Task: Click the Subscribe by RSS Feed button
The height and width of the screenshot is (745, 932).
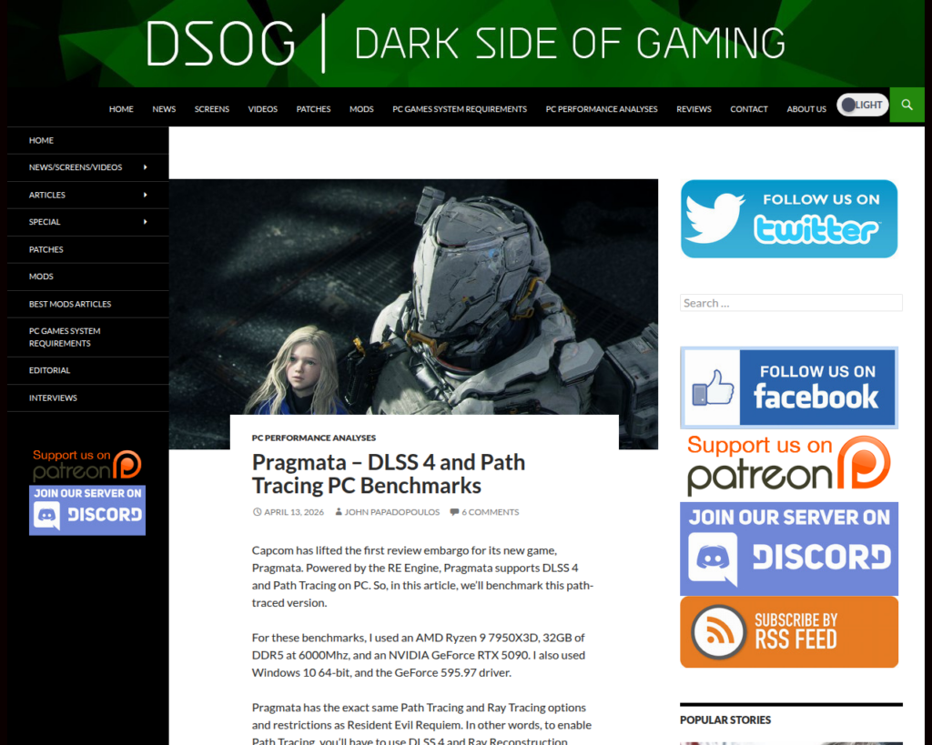Action: [x=789, y=632]
